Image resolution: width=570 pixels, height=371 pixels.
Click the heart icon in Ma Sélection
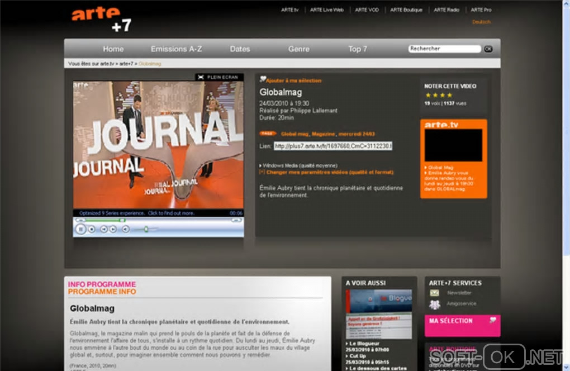492,320
